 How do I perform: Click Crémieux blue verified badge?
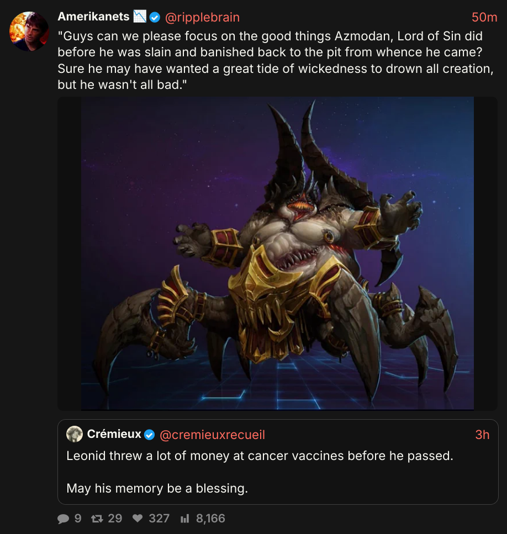click(x=149, y=435)
